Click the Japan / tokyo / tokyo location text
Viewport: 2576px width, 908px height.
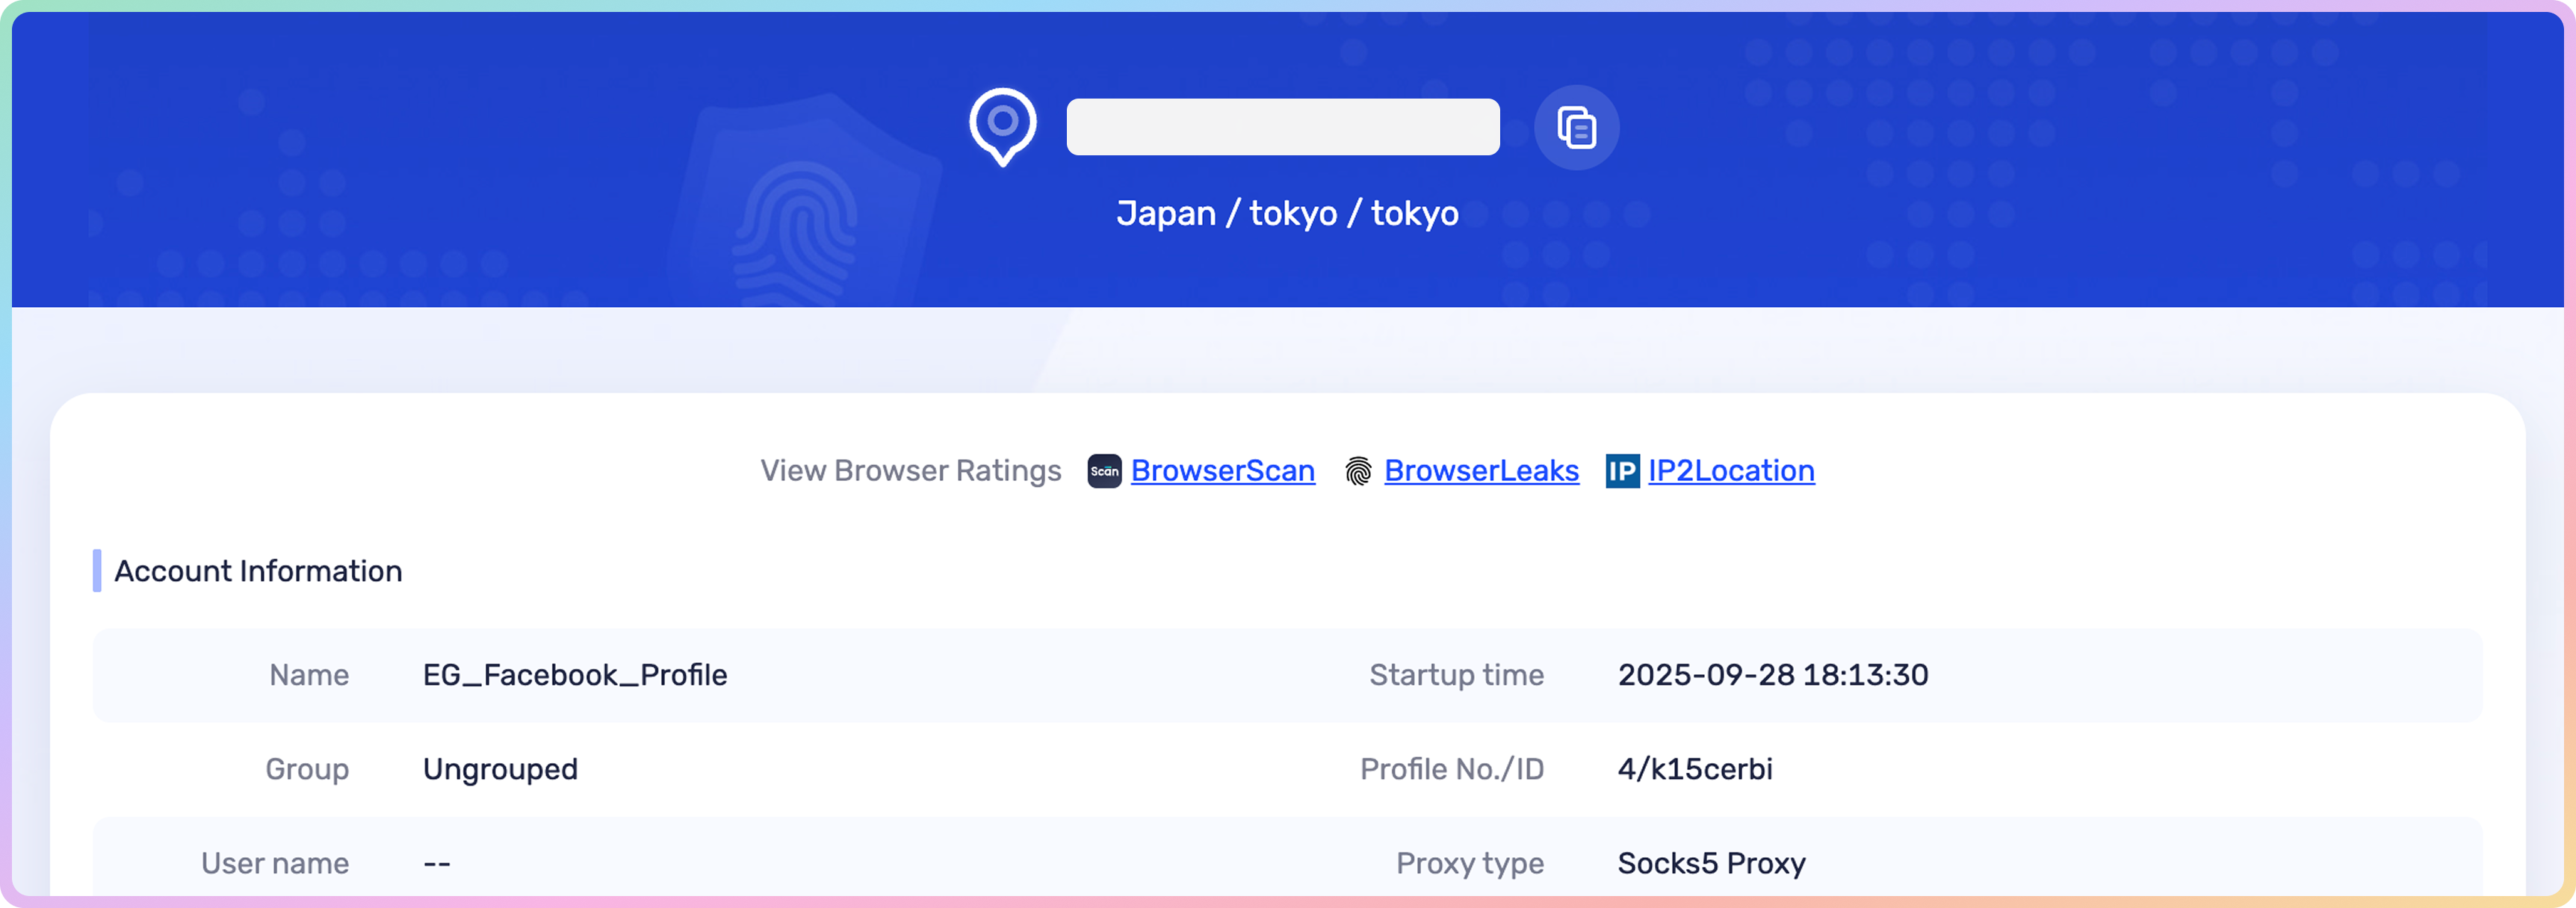click(x=1287, y=213)
